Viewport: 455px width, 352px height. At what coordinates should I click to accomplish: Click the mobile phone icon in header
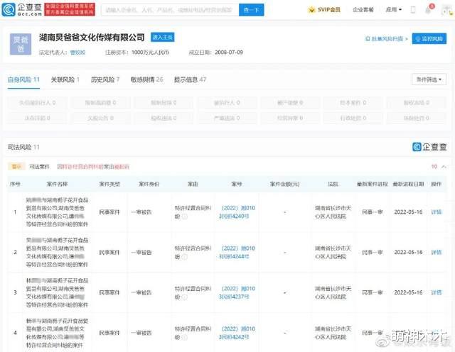pyautogui.click(x=413, y=10)
